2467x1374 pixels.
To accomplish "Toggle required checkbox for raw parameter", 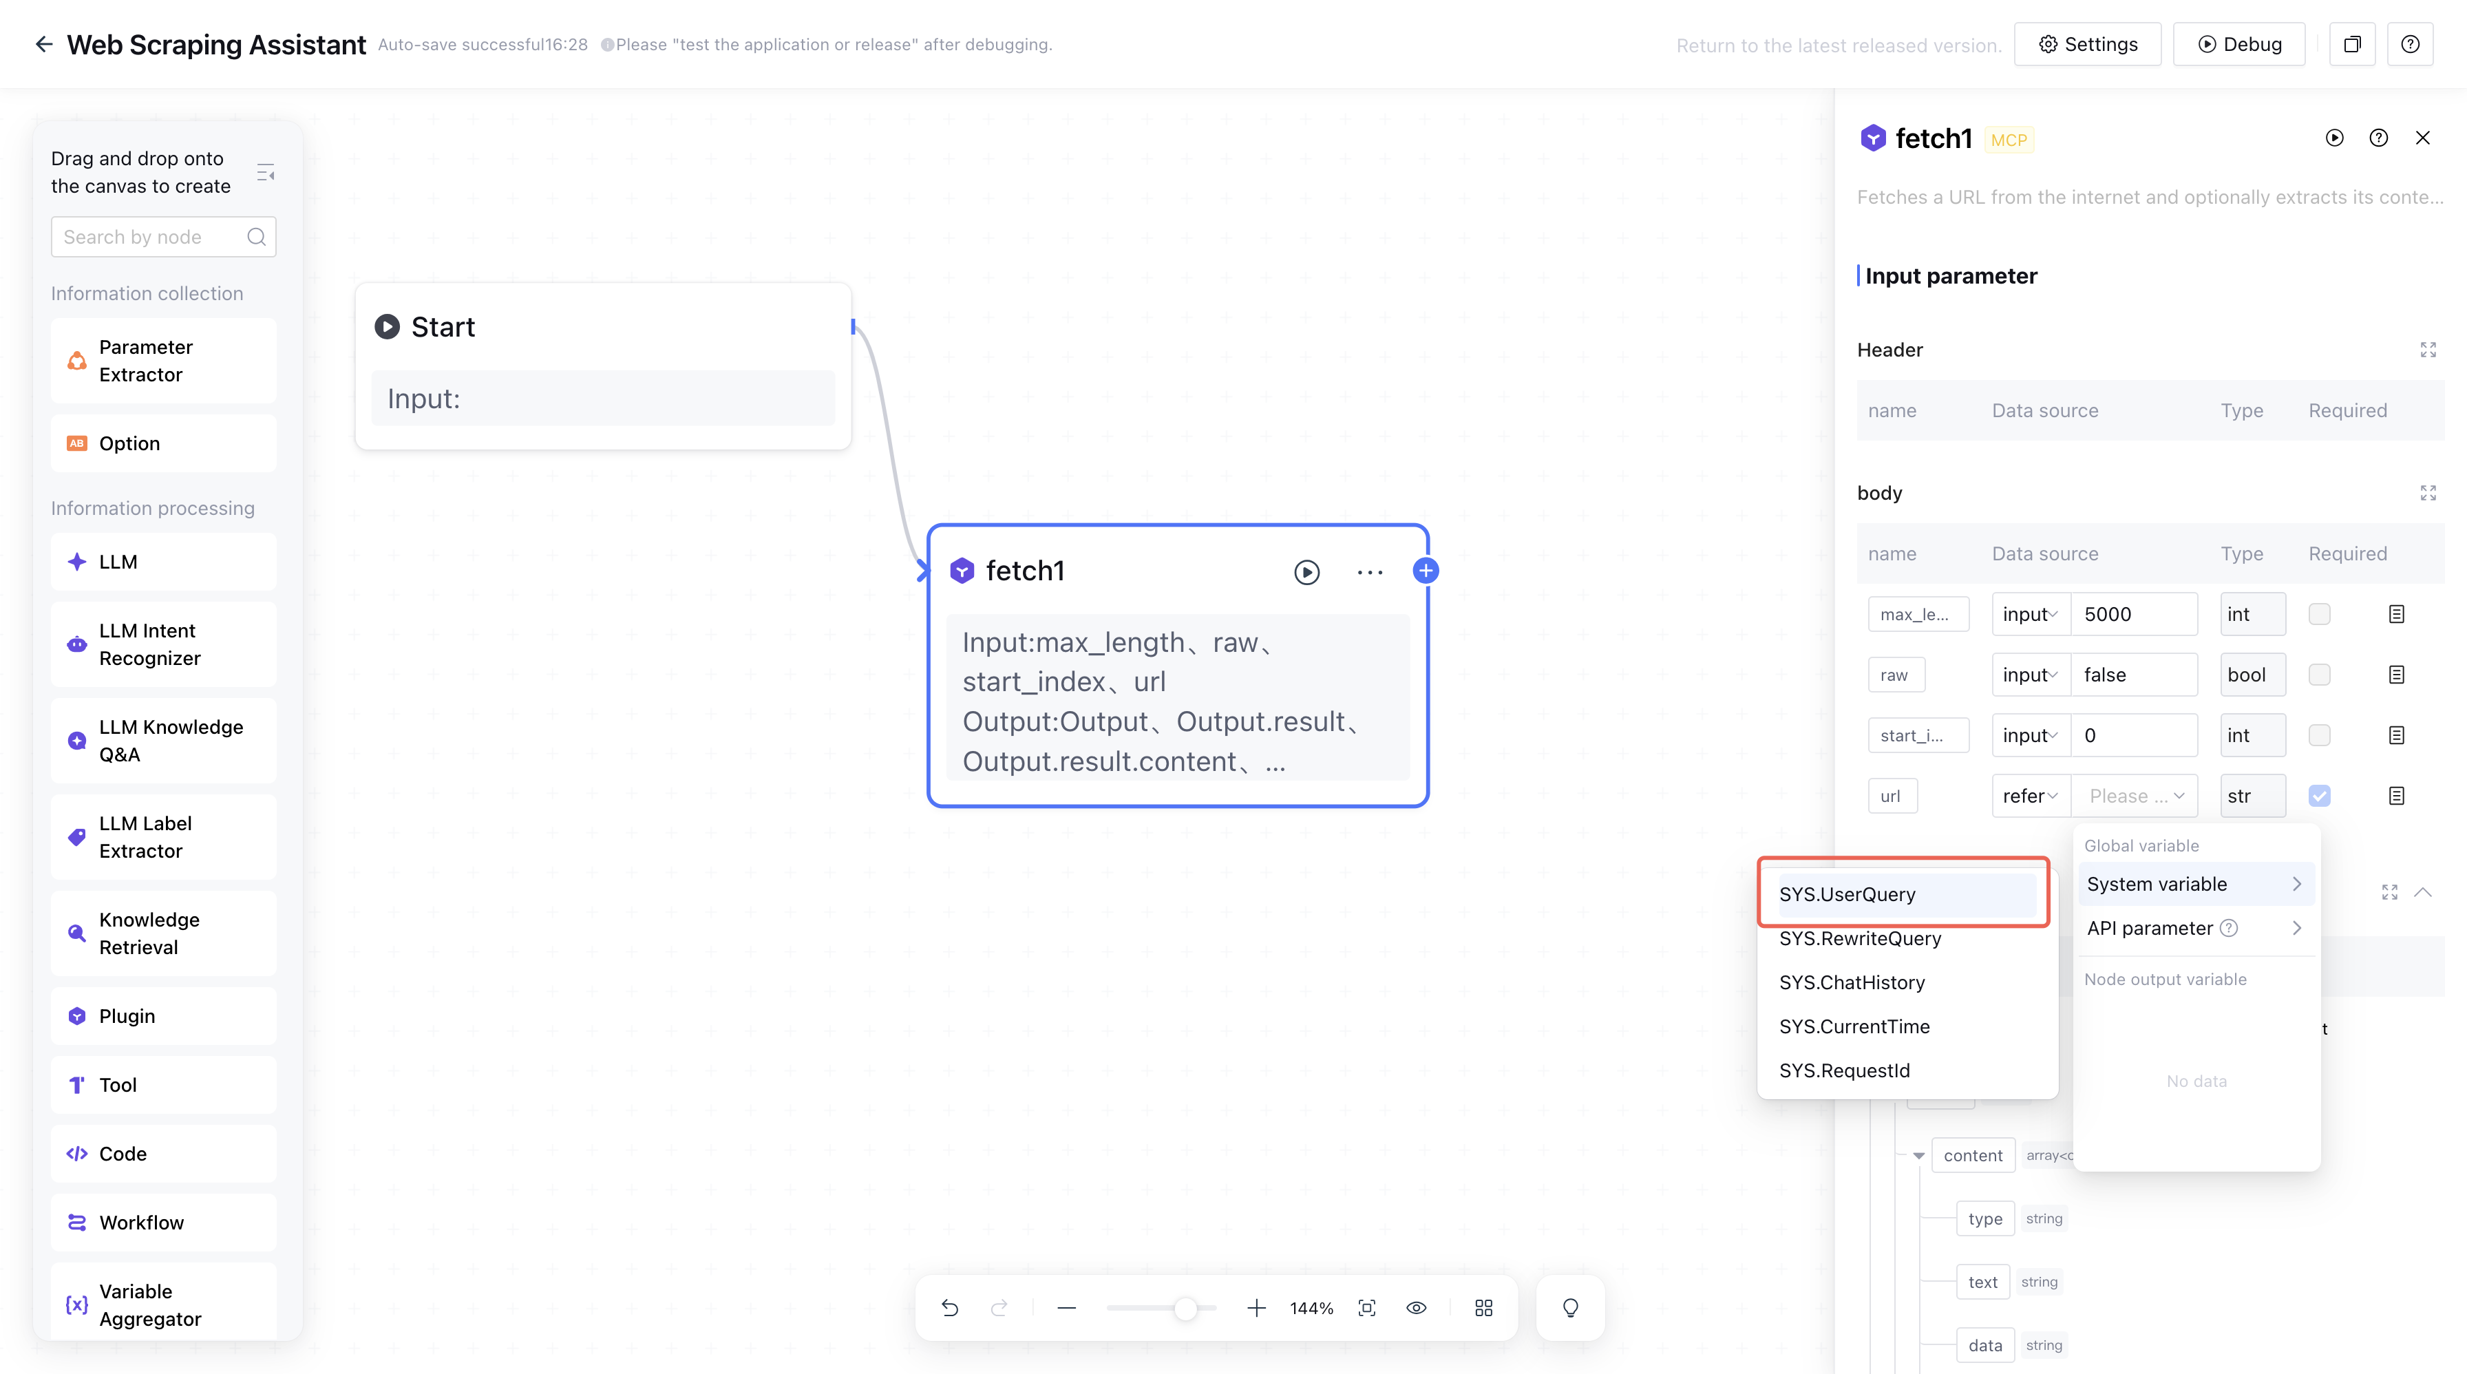I will (2318, 675).
